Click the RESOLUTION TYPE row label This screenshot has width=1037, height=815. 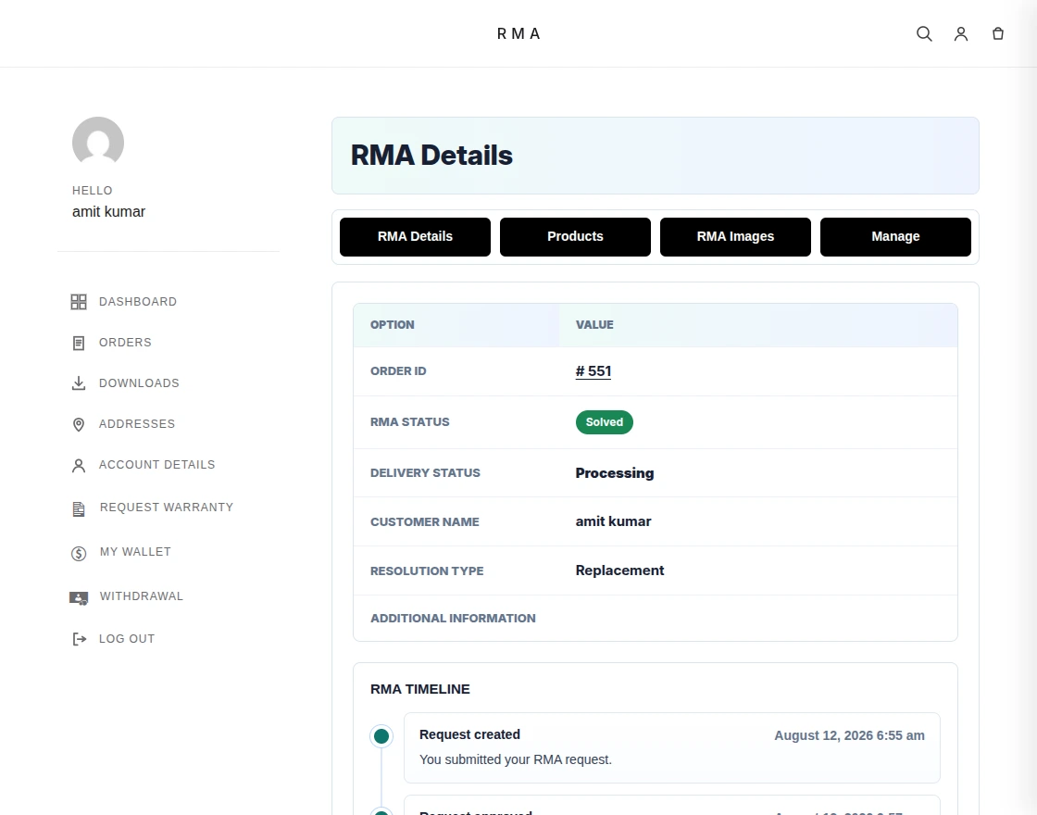coord(427,570)
